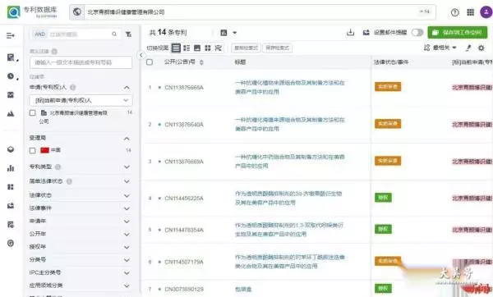Switch to bulleted detail list view

pos(187,48)
